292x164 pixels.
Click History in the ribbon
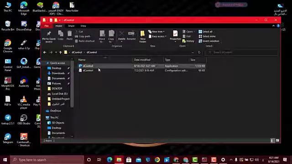[x=188, y=41]
